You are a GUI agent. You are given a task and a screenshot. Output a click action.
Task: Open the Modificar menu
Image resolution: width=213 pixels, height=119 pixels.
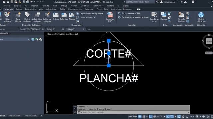pyautogui.click(x=85, y=6)
